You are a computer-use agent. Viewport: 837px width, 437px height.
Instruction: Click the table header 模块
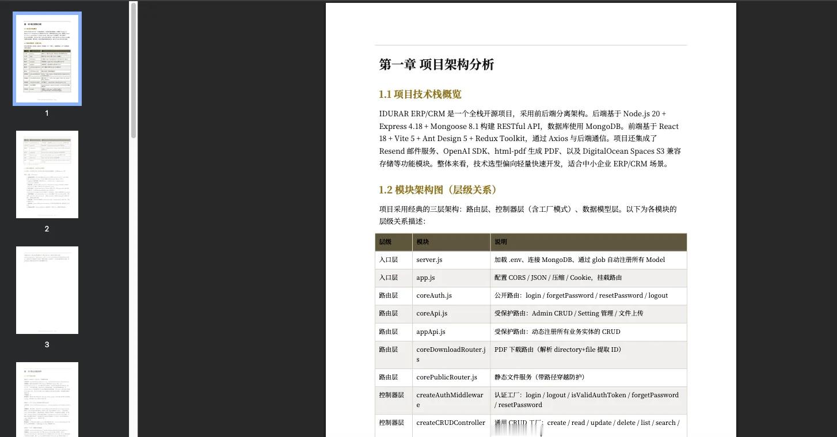coord(451,242)
